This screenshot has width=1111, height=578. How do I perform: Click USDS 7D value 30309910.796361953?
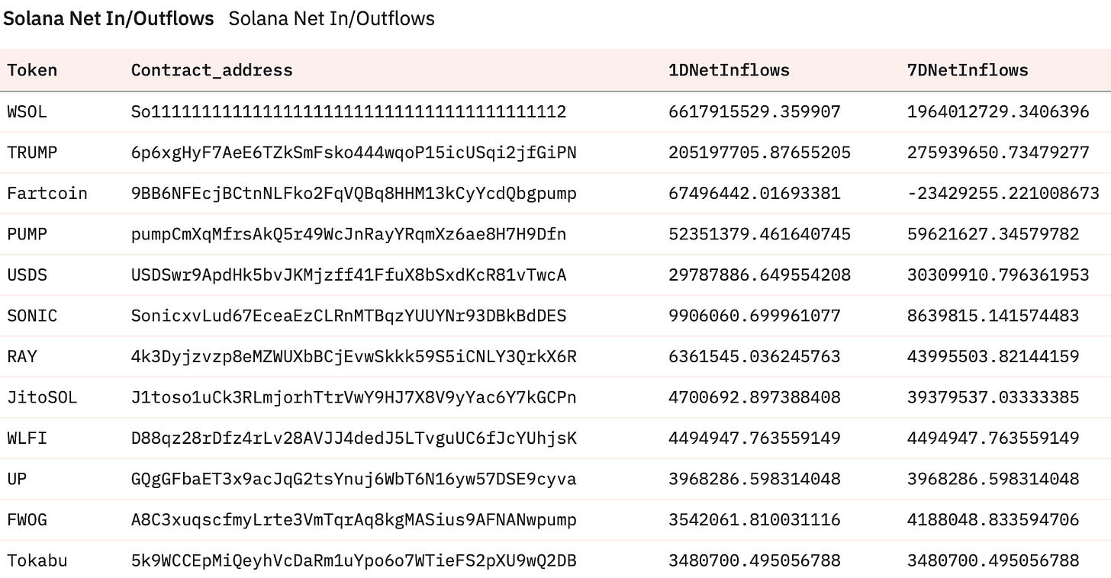[x=998, y=275]
